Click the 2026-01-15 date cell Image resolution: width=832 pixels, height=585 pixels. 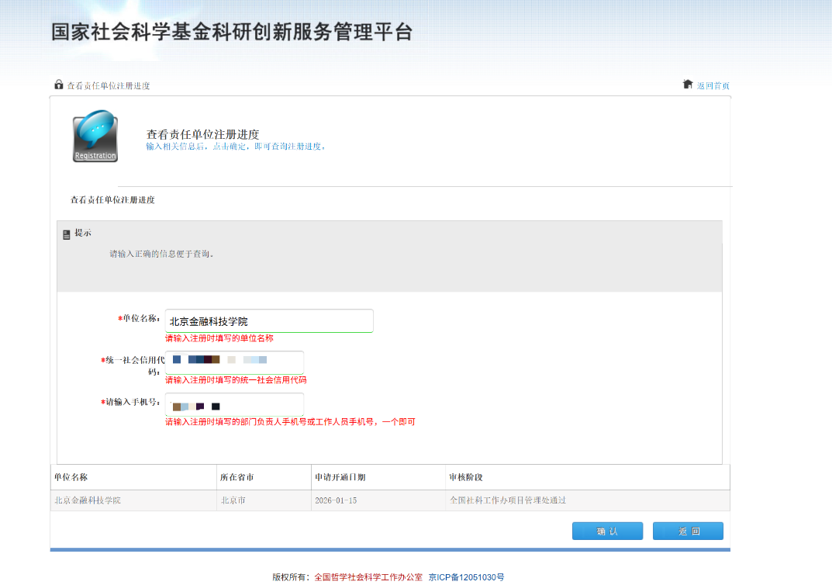(x=336, y=500)
